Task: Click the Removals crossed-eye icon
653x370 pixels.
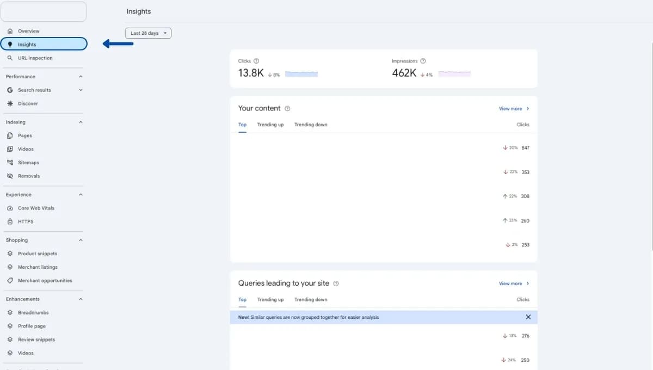Action: (10, 176)
